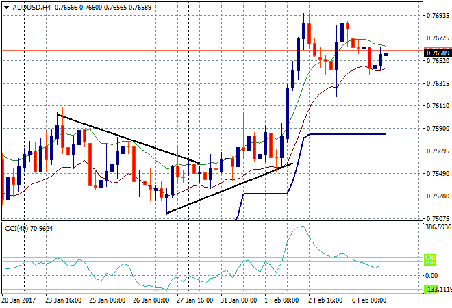
Task: Click the 23 Jan 16:00 time label
Action: (x=64, y=300)
